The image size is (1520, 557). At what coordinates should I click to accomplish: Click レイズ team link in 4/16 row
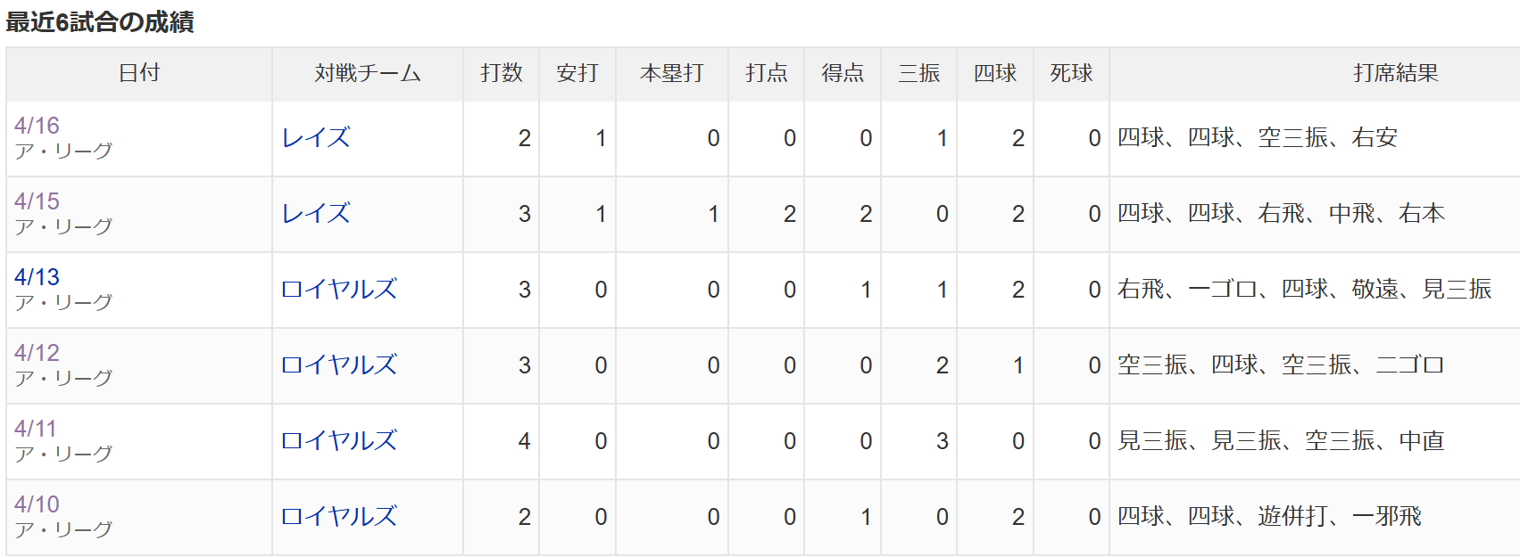[316, 138]
